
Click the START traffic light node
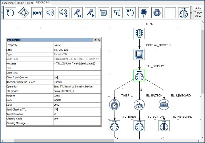tap(139, 33)
